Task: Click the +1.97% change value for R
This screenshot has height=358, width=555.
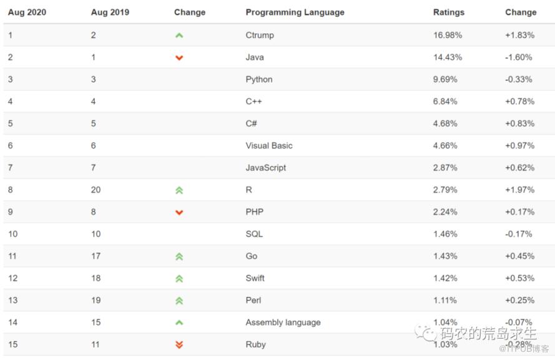Action: tap(519, 190)
